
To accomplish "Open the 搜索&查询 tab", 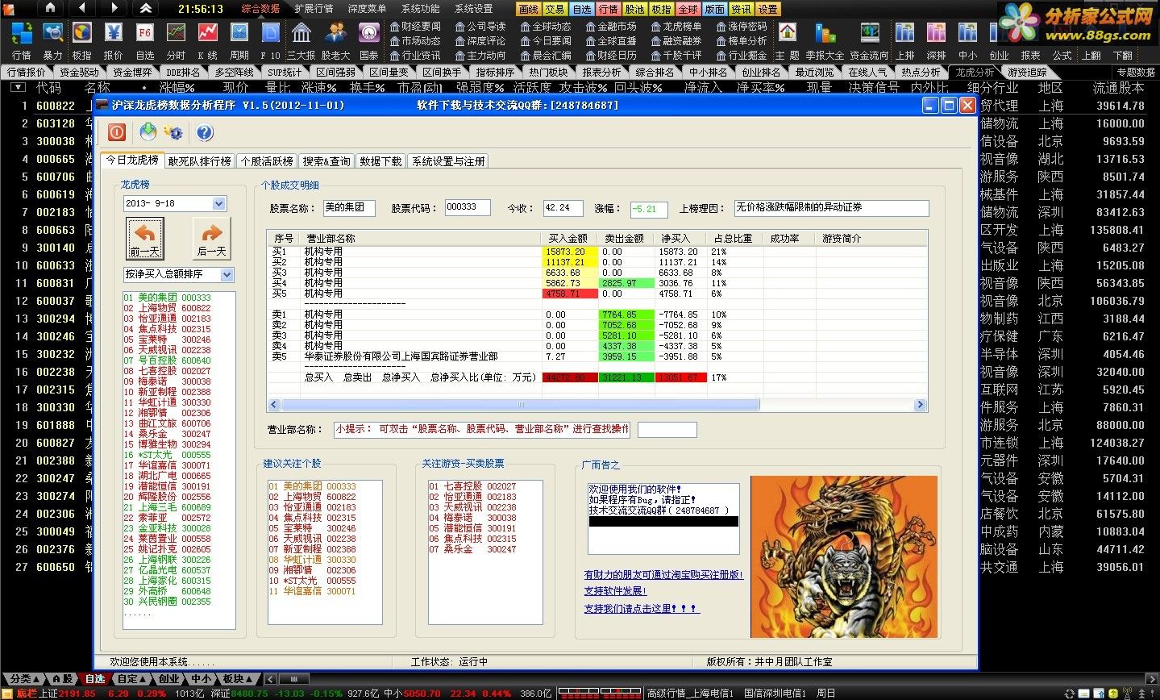I will (x=326, y=161).
